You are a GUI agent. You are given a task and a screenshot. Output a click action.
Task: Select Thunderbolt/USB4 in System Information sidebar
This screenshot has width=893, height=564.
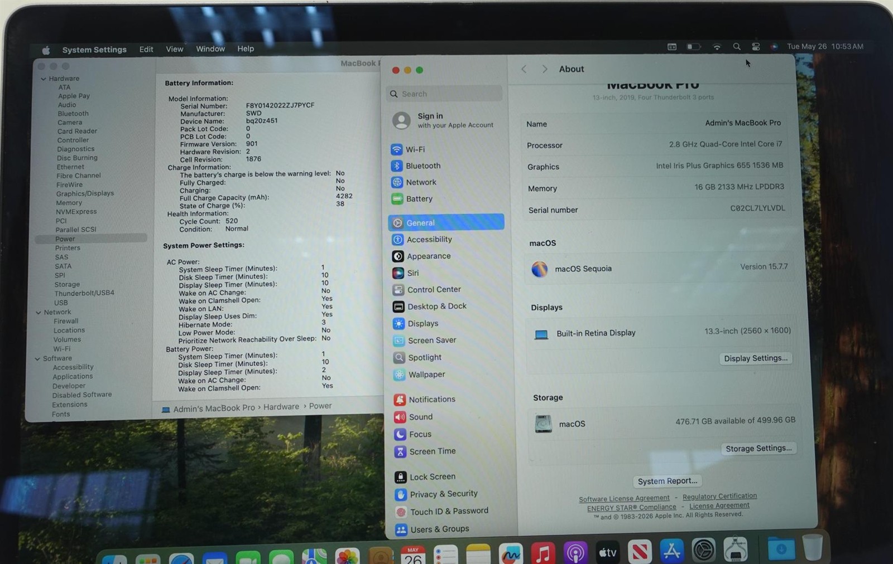(x=84, y=293)
